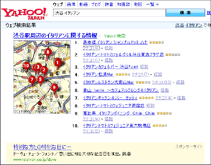This screenshot has width=211, height=165.
Task: Open result 1 表参道 イタリアン link
Action: pos(115,43)
